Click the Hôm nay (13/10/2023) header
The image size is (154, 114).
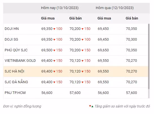(x=60, y=8)
